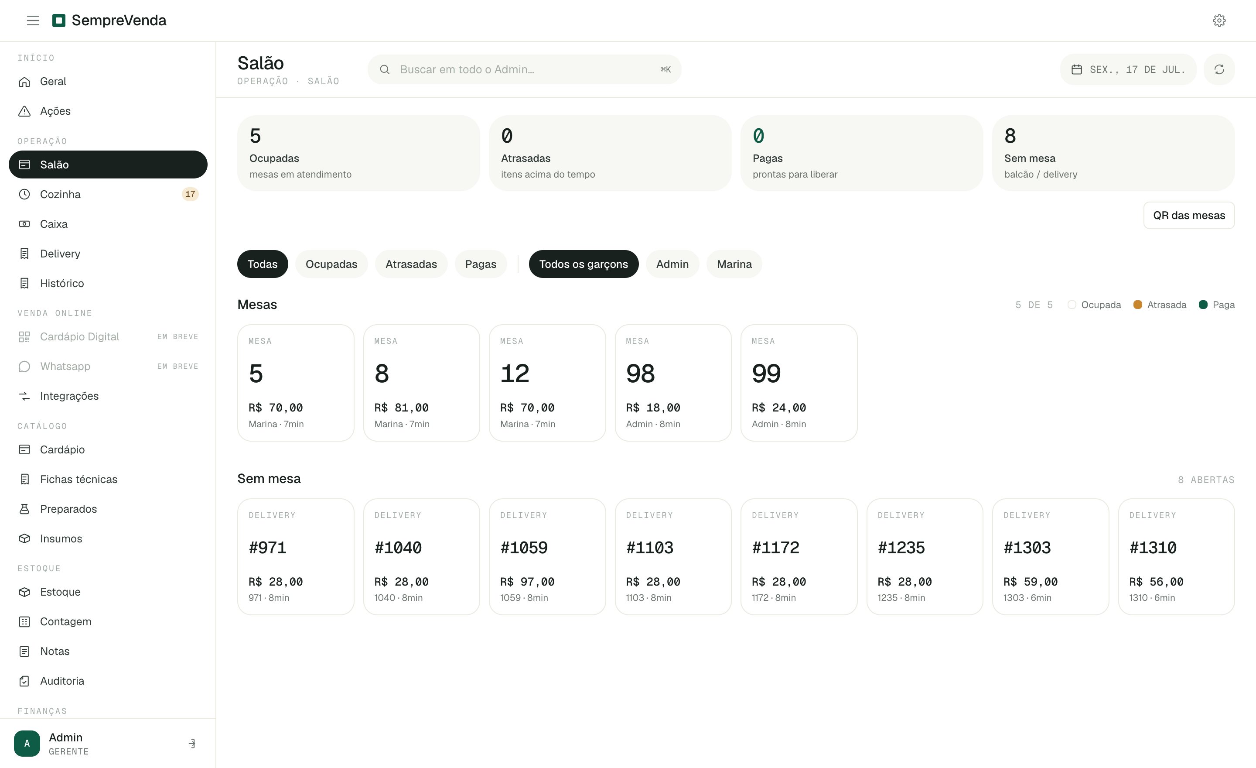Viewport: 1256px width, 768px height.
Task: Open the Ocupadas summary card
Action: point(358,153)
